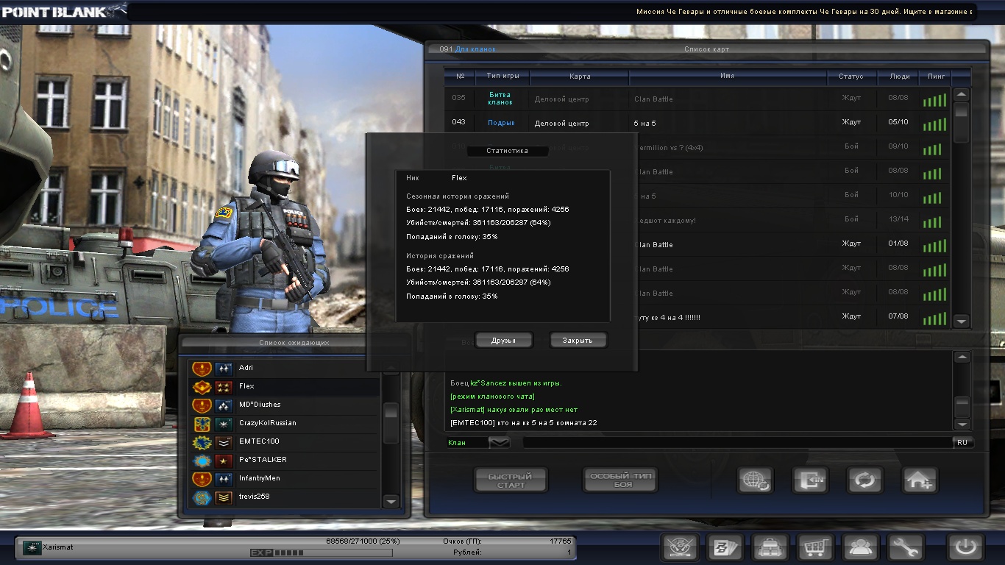Toggle the RU chat language button
This screenshot has width=1005, height=565.
point(962,443)
